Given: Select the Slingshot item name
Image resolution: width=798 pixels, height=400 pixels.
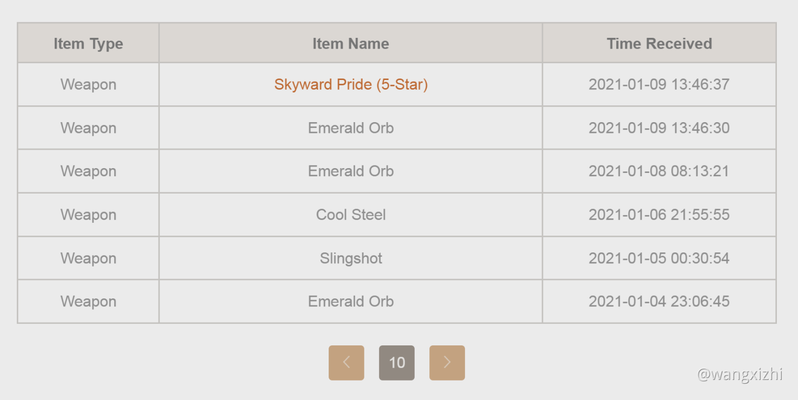Looking at the screenshot, I should pos(351,258).
